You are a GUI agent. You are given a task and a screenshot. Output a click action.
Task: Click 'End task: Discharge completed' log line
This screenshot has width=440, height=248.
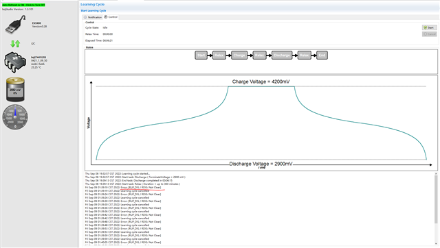(129, 181)
